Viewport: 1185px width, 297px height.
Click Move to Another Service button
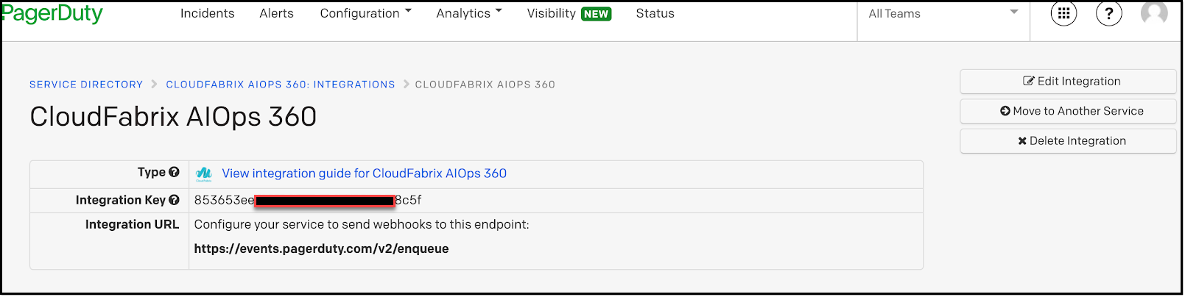(x=1068, y=111)
